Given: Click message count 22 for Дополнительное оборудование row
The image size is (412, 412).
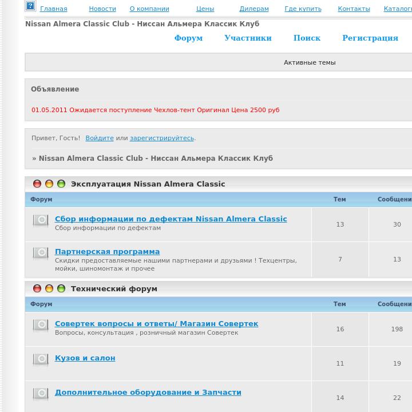Looking at the screenshot, I should (397, 398).
